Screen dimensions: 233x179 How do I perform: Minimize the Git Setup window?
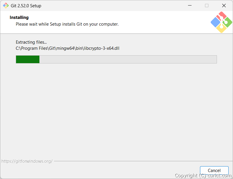pos(190,6)
